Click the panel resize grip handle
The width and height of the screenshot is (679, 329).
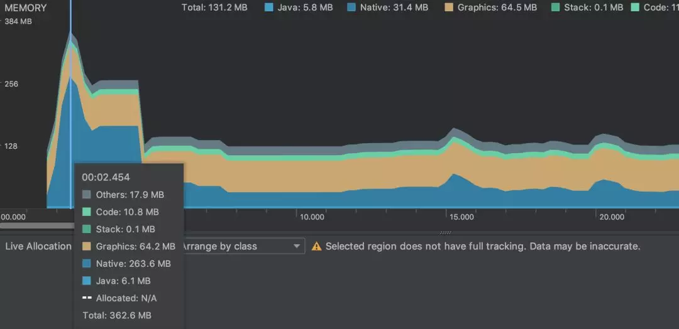[445, 232]
